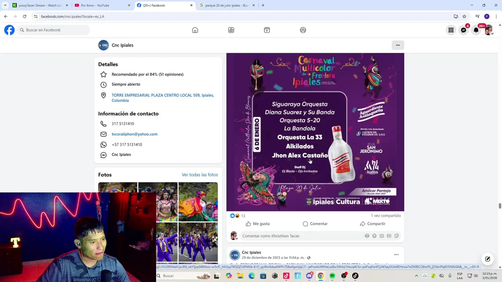The height and width of the screenshot is (282, 502).
Task: Insert an avatar sticker in comment
Action: pyautogui.click(x=367, y=236)
